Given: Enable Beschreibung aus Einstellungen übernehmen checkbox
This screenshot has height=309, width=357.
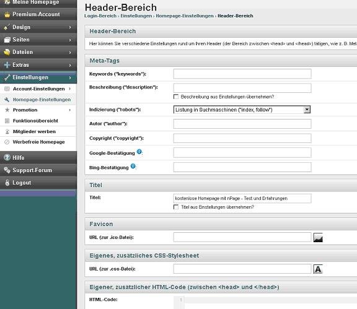Looking at the screenshot, I should point(176,97).
